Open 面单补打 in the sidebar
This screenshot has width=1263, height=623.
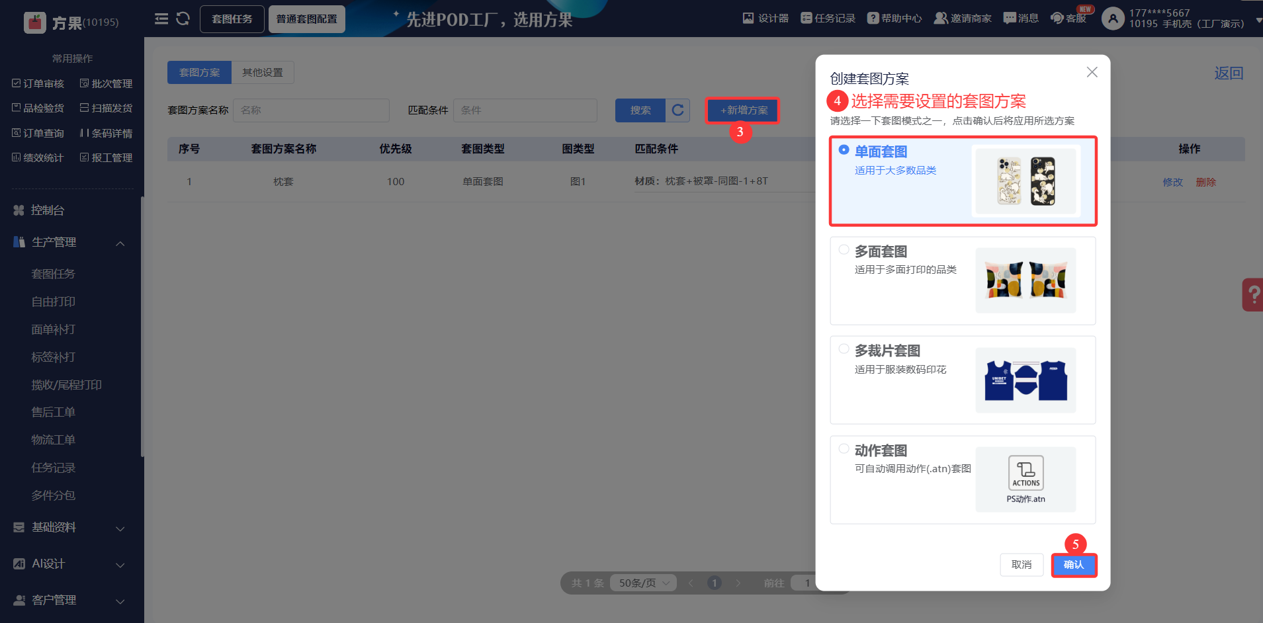point(54,329)
